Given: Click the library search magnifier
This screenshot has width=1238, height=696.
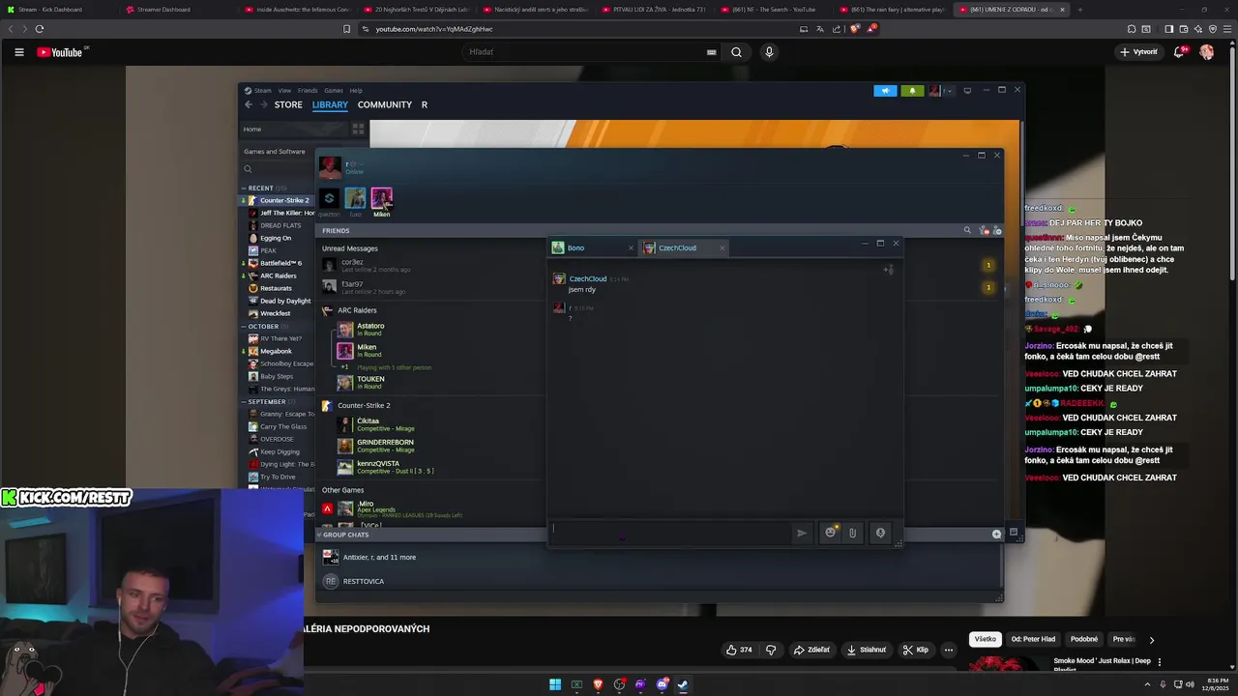Looking at the screenshot, I should point(248,169).
